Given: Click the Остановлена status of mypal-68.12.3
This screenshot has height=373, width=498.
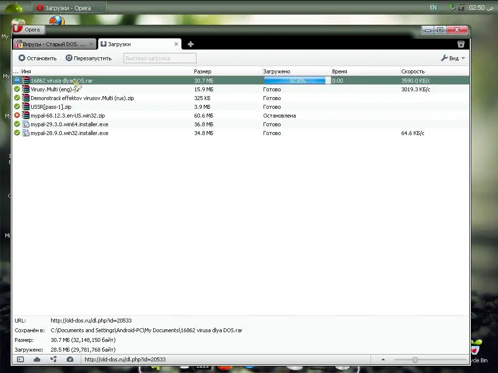Looking at the screenshot, I should click(280, 116).
